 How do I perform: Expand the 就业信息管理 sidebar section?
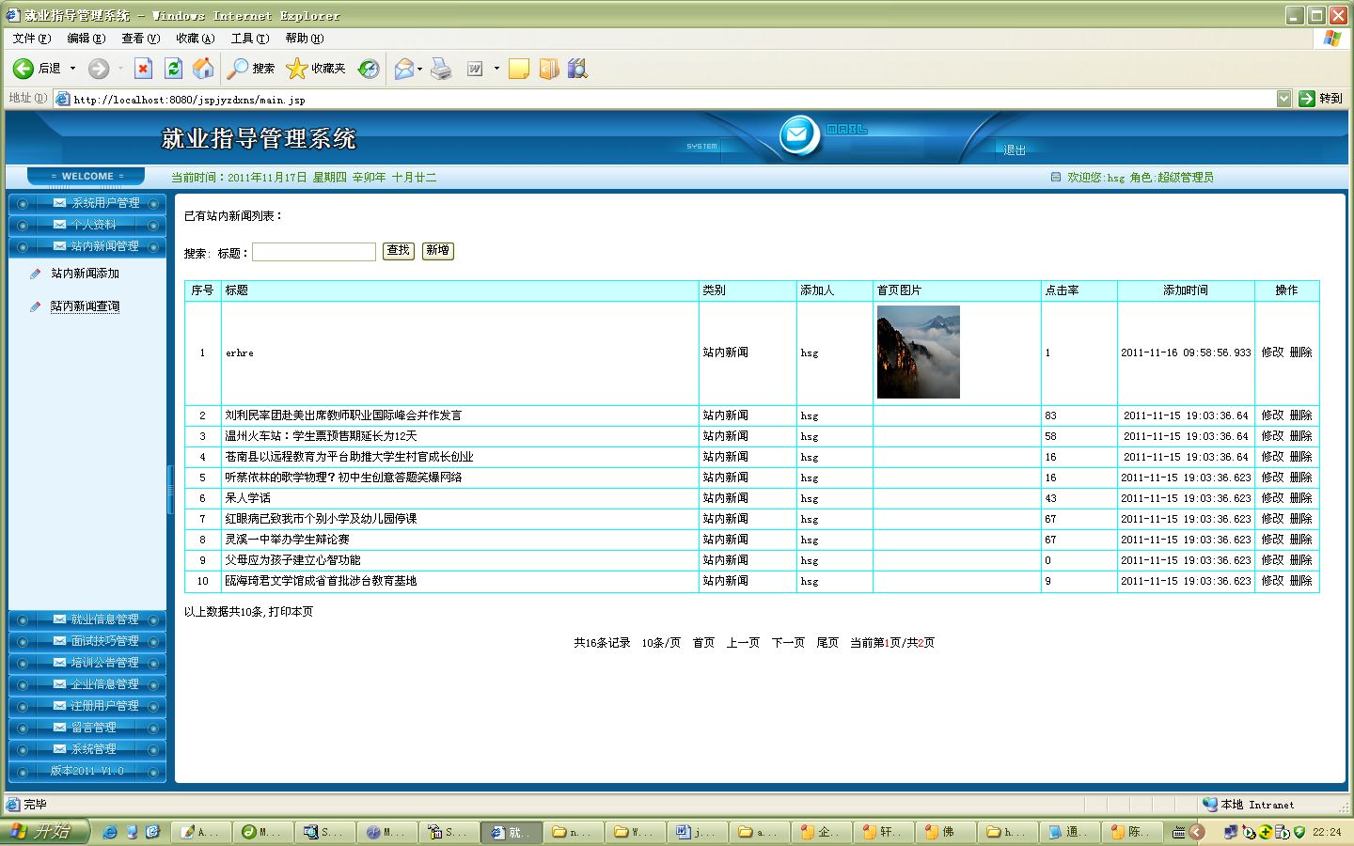(87, 619)
